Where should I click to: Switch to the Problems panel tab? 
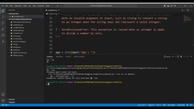[59, 57]
